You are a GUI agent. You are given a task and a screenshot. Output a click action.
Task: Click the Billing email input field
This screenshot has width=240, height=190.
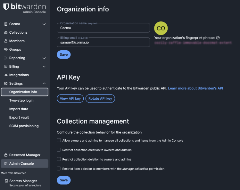103,42
